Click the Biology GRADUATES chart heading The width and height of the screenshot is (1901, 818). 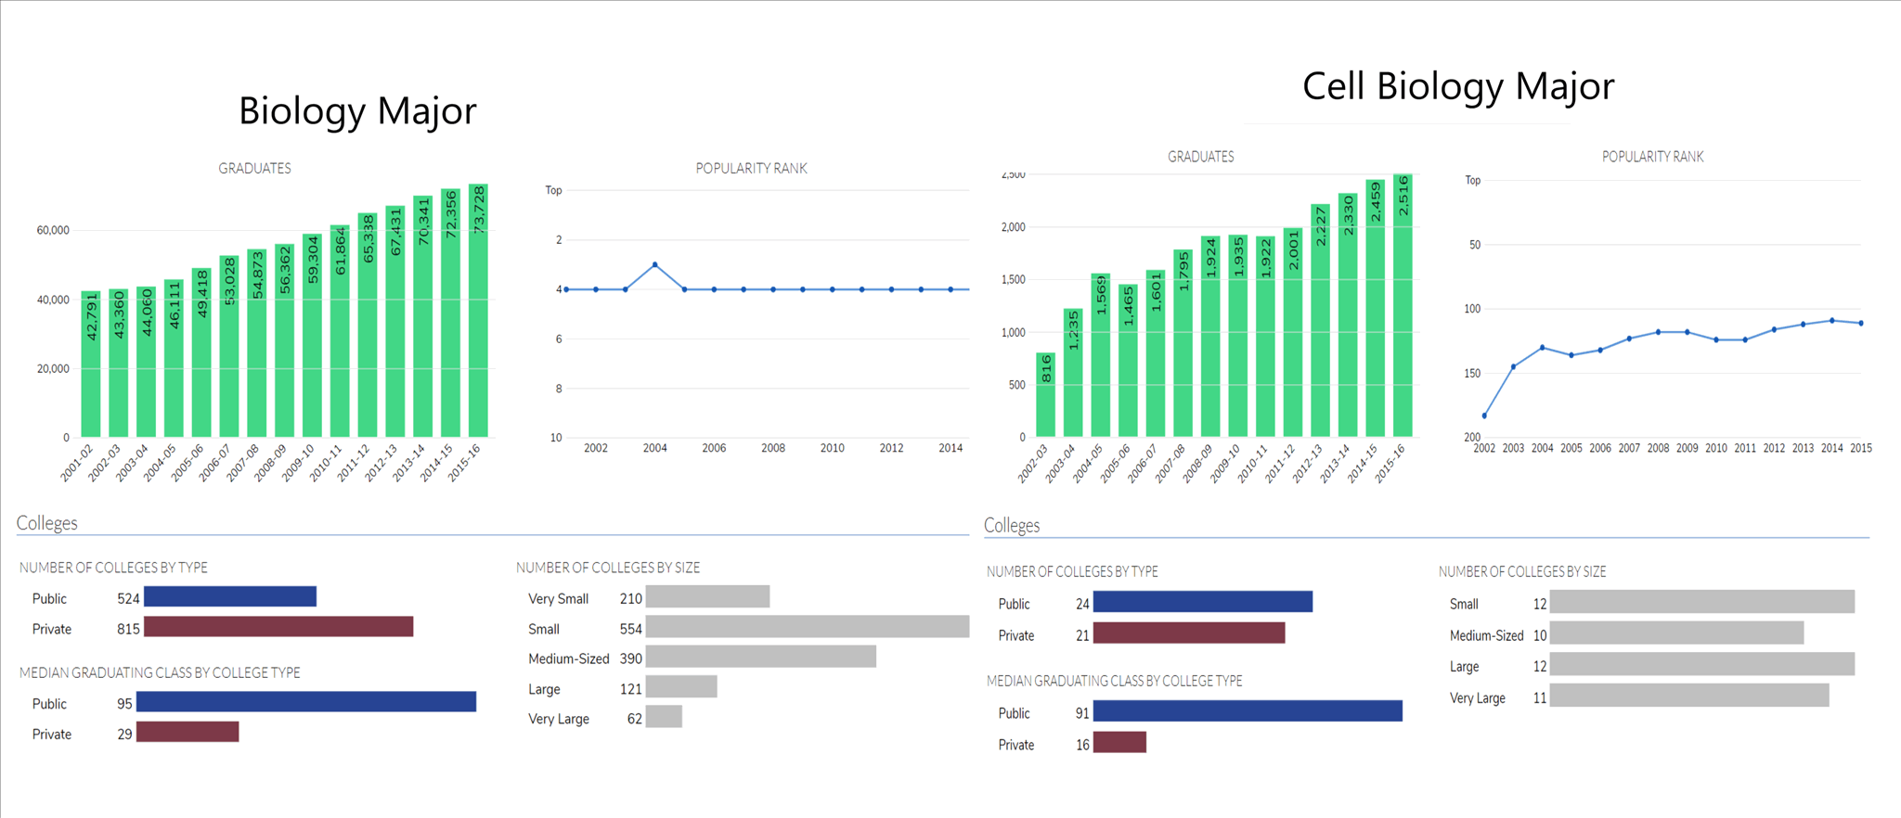254,168
